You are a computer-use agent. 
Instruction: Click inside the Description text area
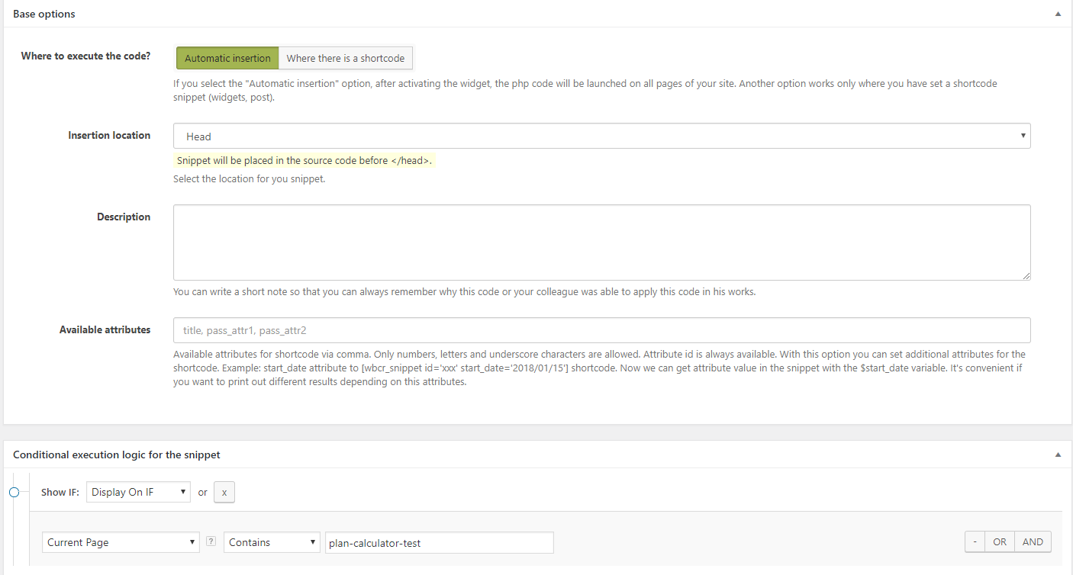coord(601,243)
